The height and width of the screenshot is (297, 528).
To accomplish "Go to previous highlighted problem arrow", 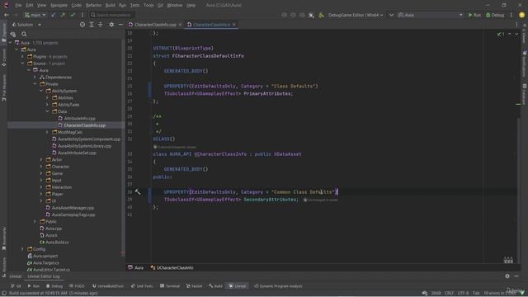I will pyautogui.click(x=510, y=34).
